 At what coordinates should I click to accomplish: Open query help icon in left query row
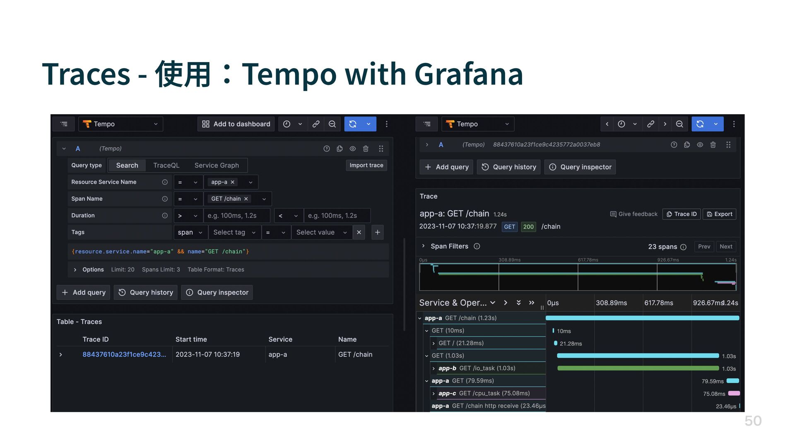pos(327,149)
